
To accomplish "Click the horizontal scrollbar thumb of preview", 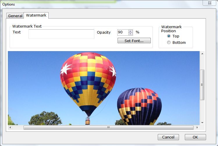I will (109, 127).
